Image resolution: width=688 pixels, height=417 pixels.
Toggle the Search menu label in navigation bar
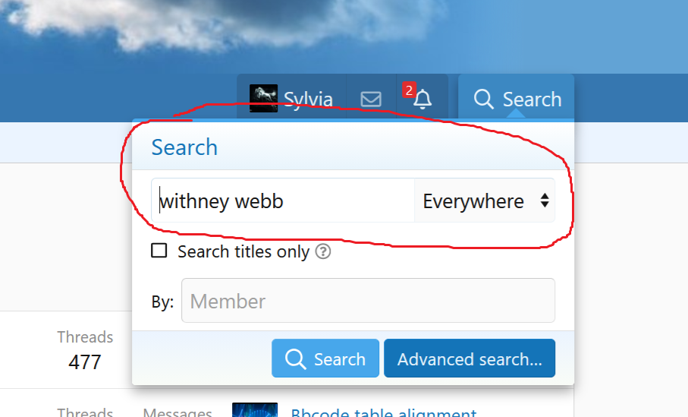tap(532, 100)
